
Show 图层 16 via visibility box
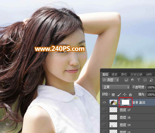point(104,117)
